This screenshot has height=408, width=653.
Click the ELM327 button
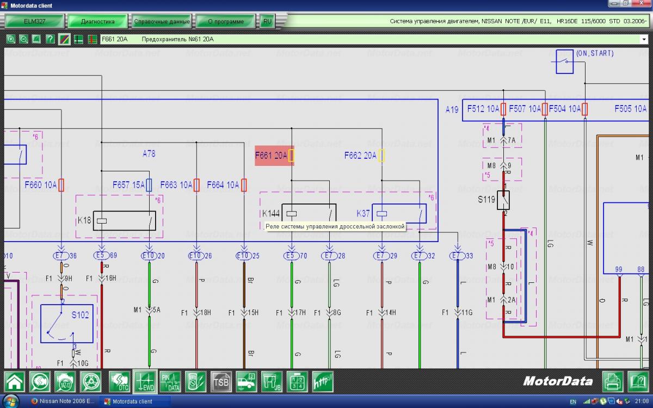coord(34,22)
